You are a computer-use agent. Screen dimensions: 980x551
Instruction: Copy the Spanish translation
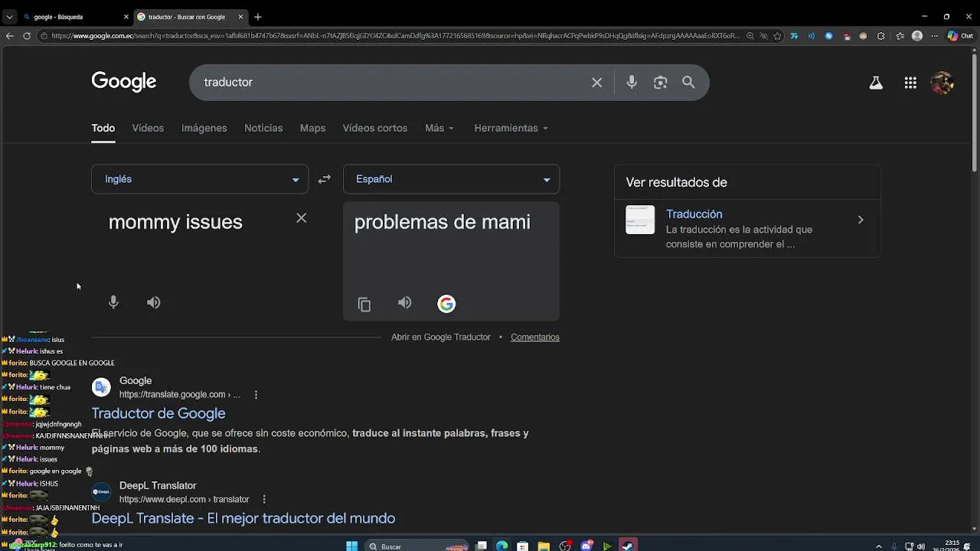tap(364, 304)
